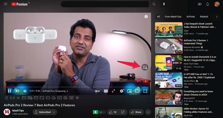Click the speedometer playback speed icon
The image size is (223, 118).
(54, 98)
